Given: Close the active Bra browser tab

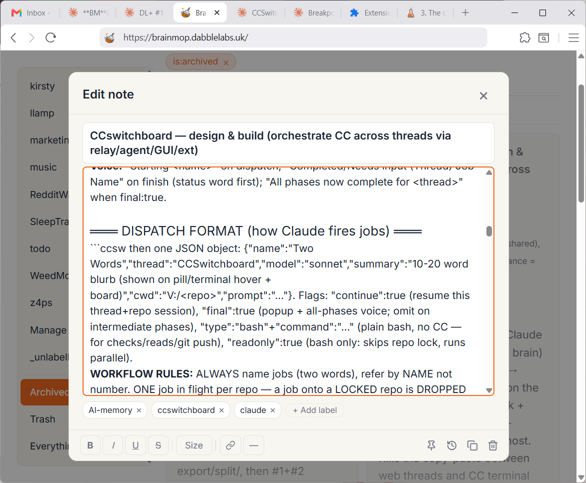Looking at the screenshot, I should click(x=217, y=12).
